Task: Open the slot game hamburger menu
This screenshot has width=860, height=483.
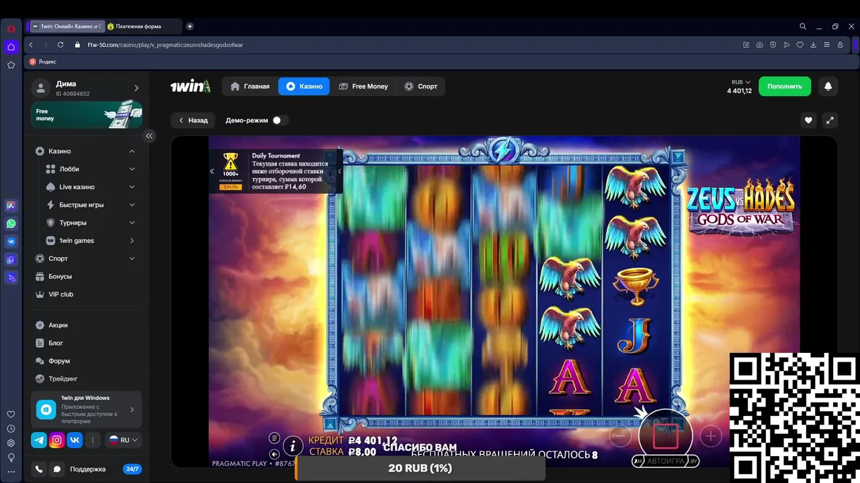Action: click(x=274, y=438)
